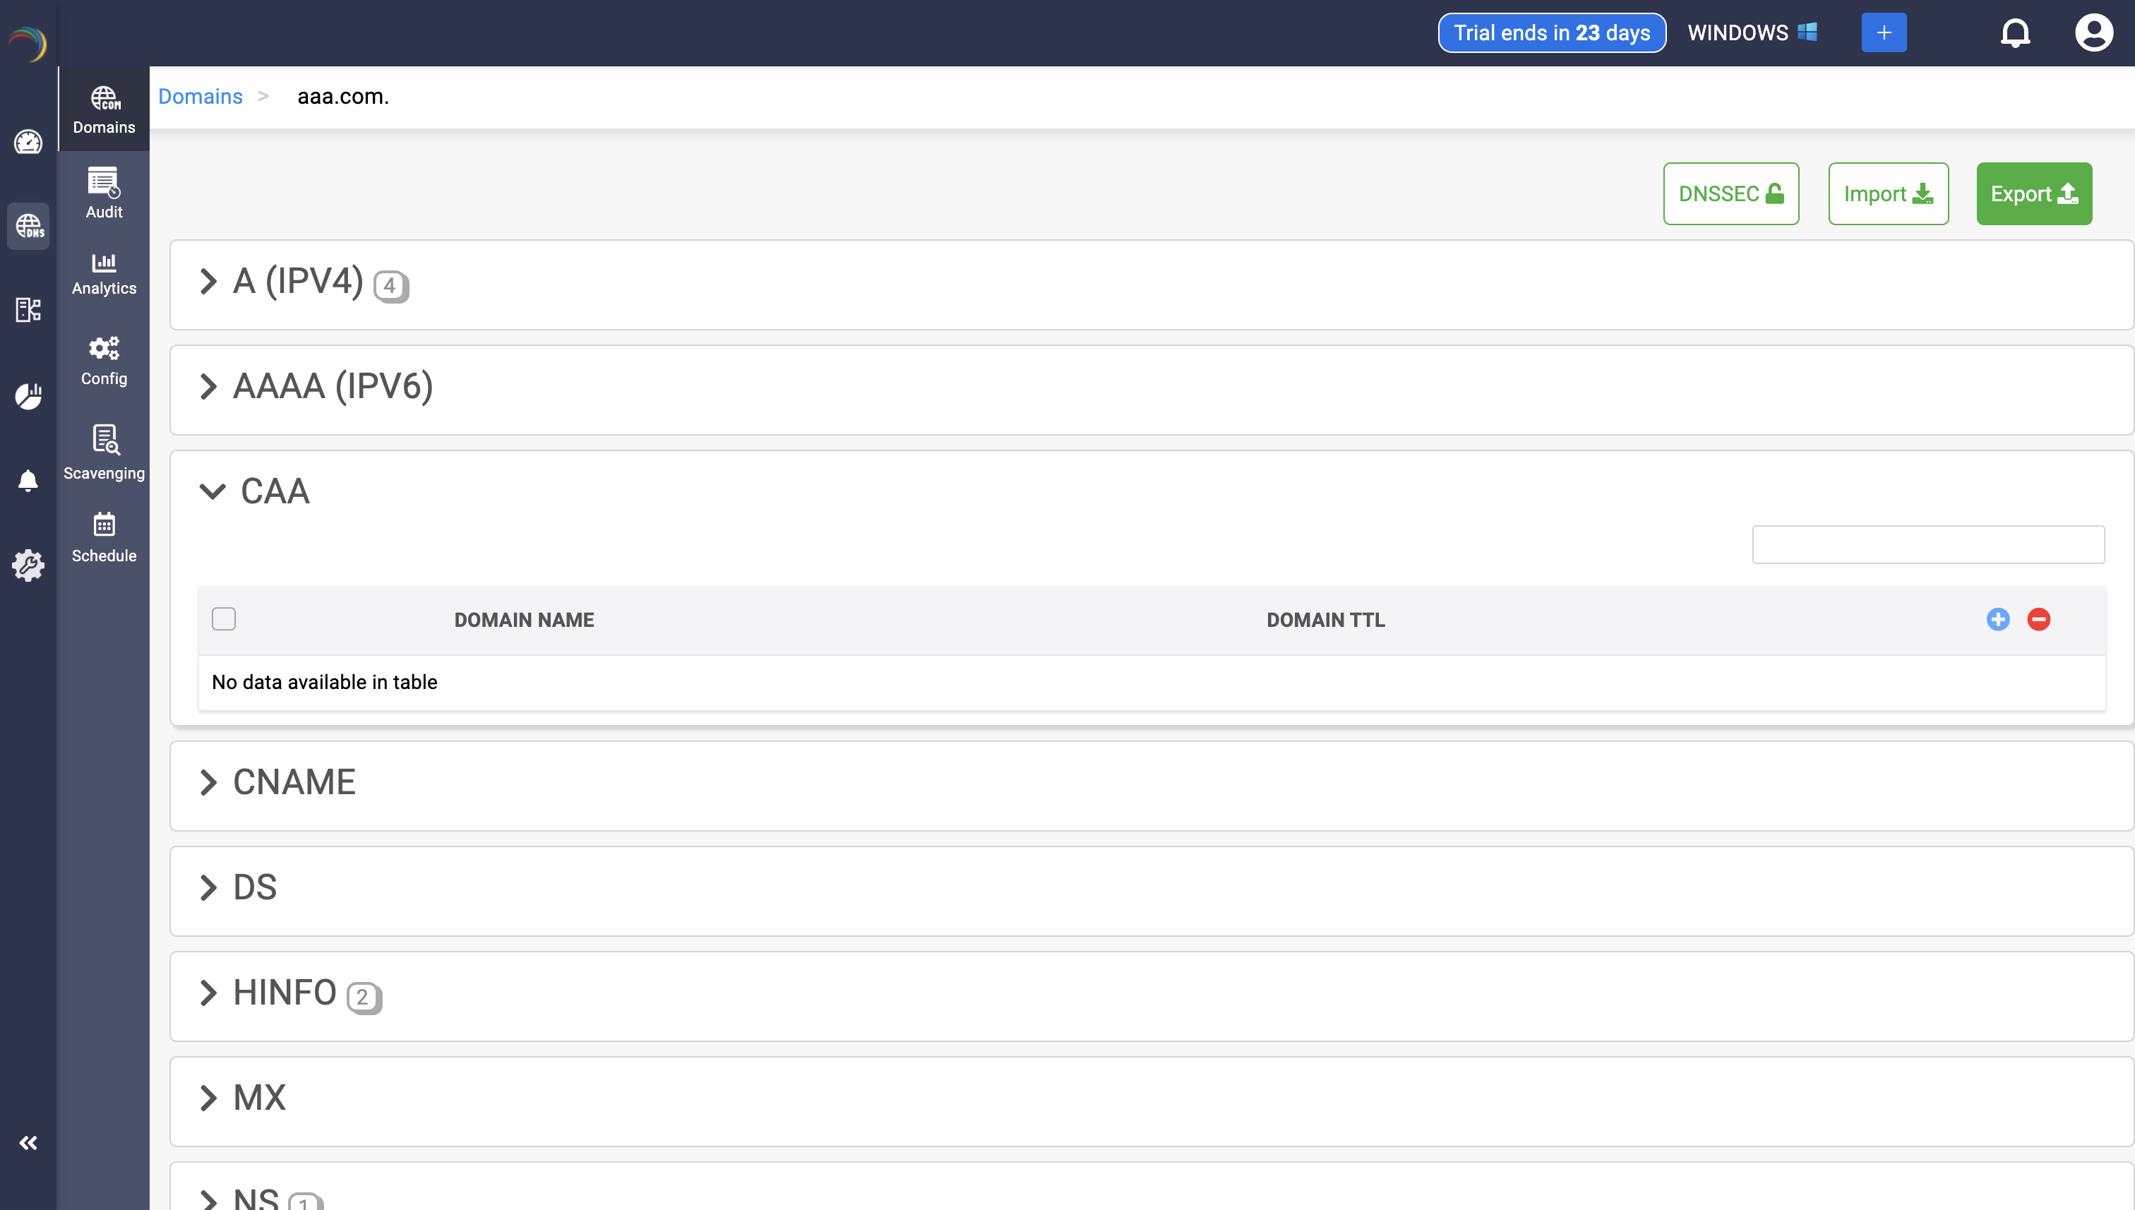Click the CAA search input field

coord(1927,544)
